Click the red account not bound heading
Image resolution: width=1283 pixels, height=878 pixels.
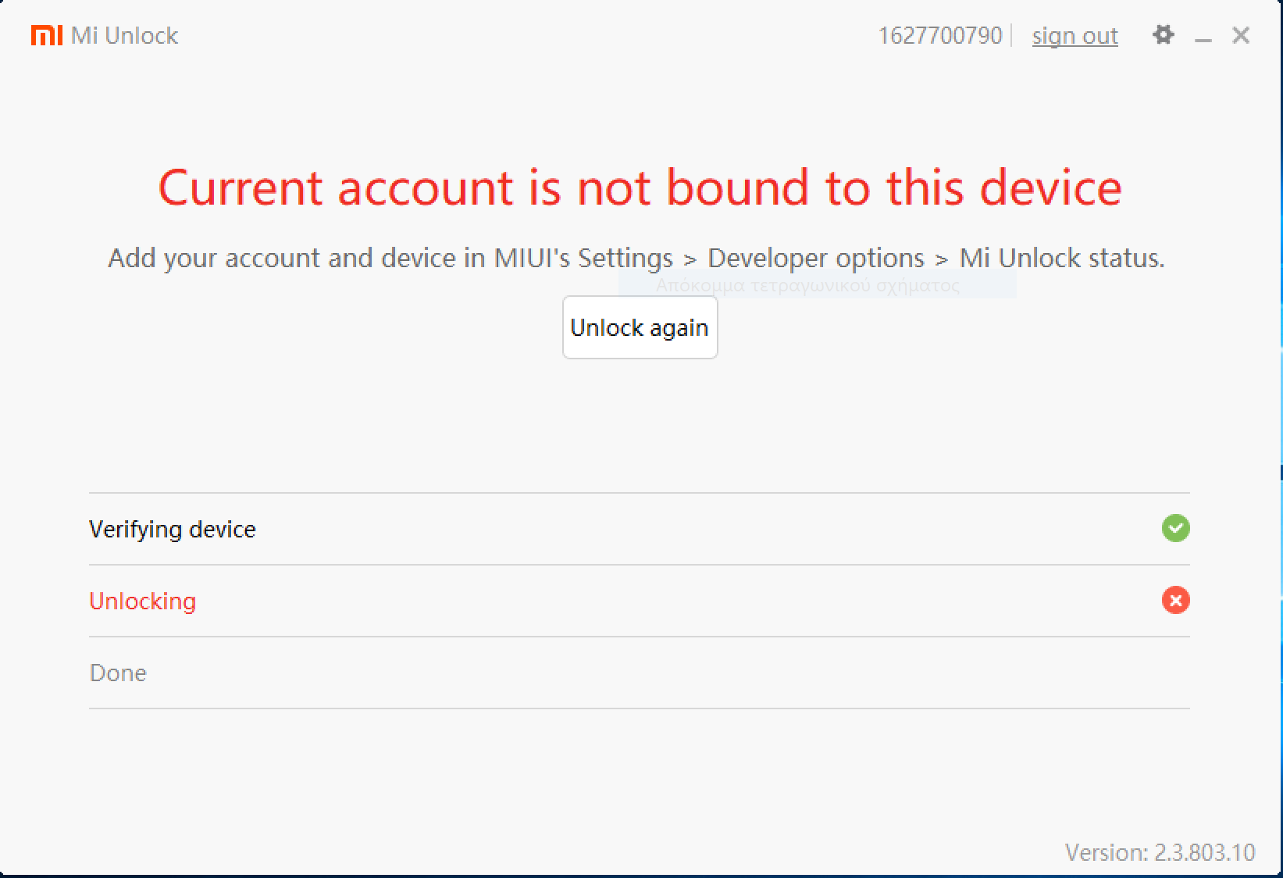click(640, 188)
